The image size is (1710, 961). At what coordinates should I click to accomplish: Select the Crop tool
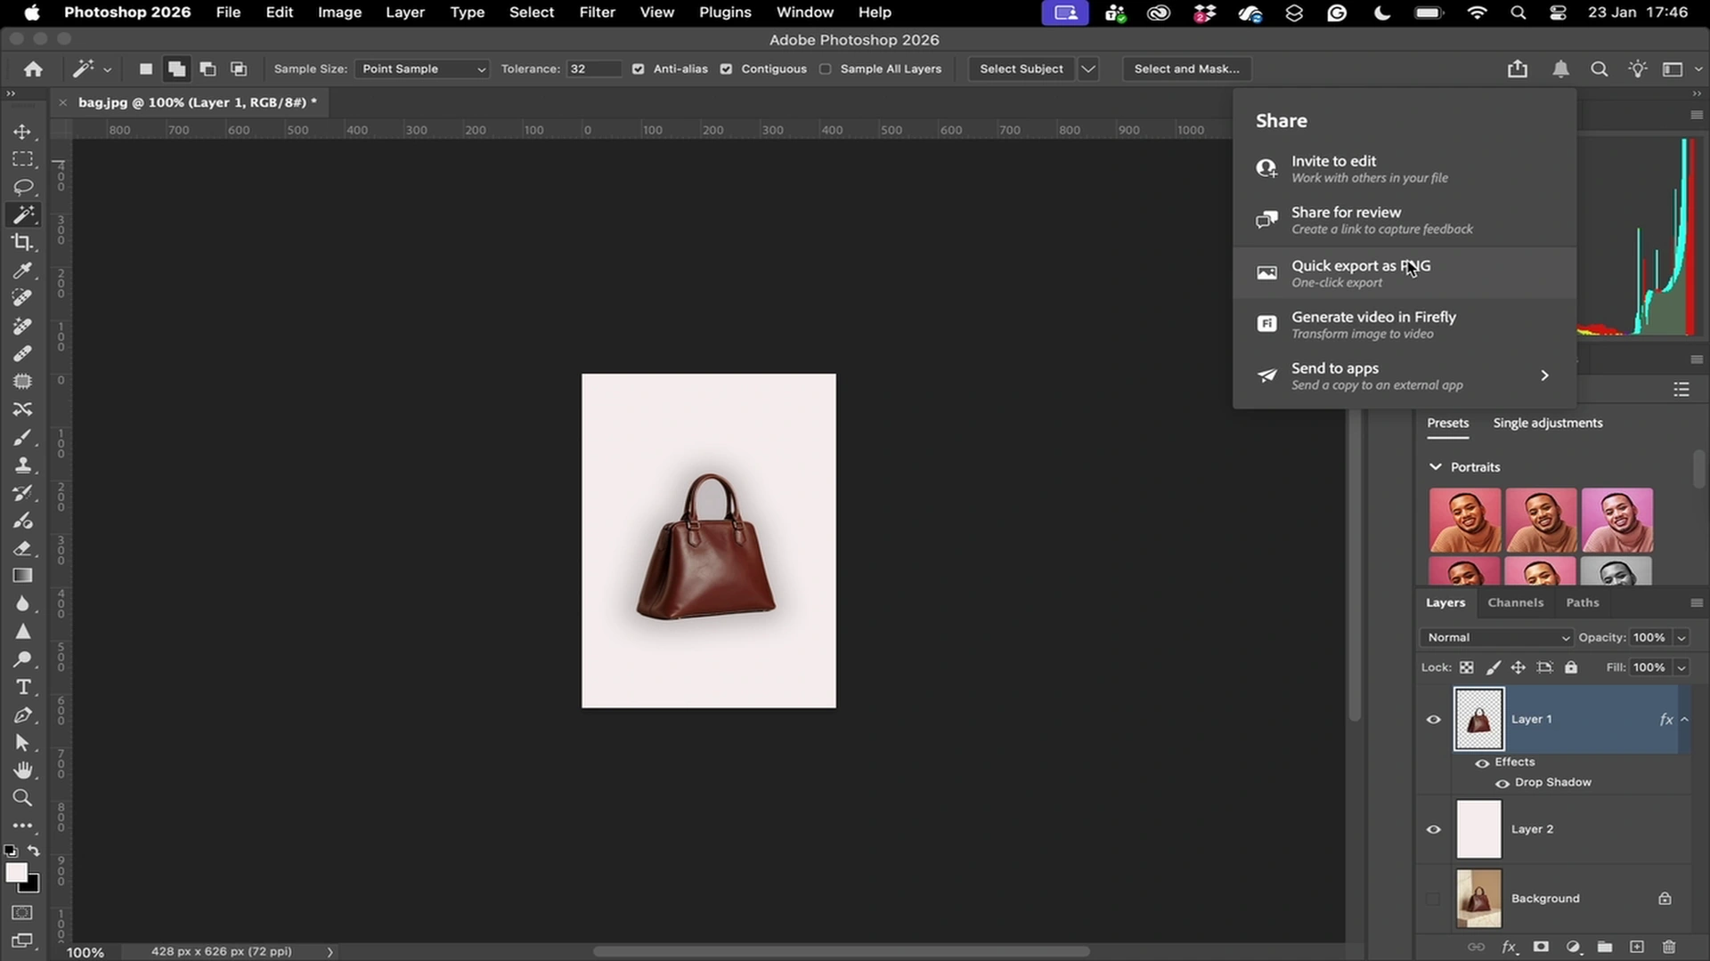[22, 242]
